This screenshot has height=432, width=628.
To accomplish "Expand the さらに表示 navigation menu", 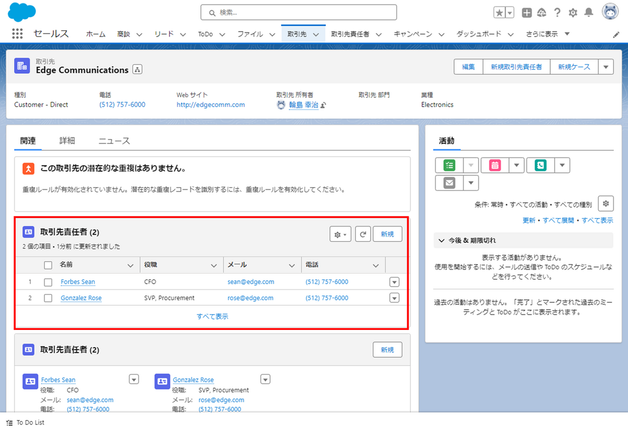I will pos(548,34).
